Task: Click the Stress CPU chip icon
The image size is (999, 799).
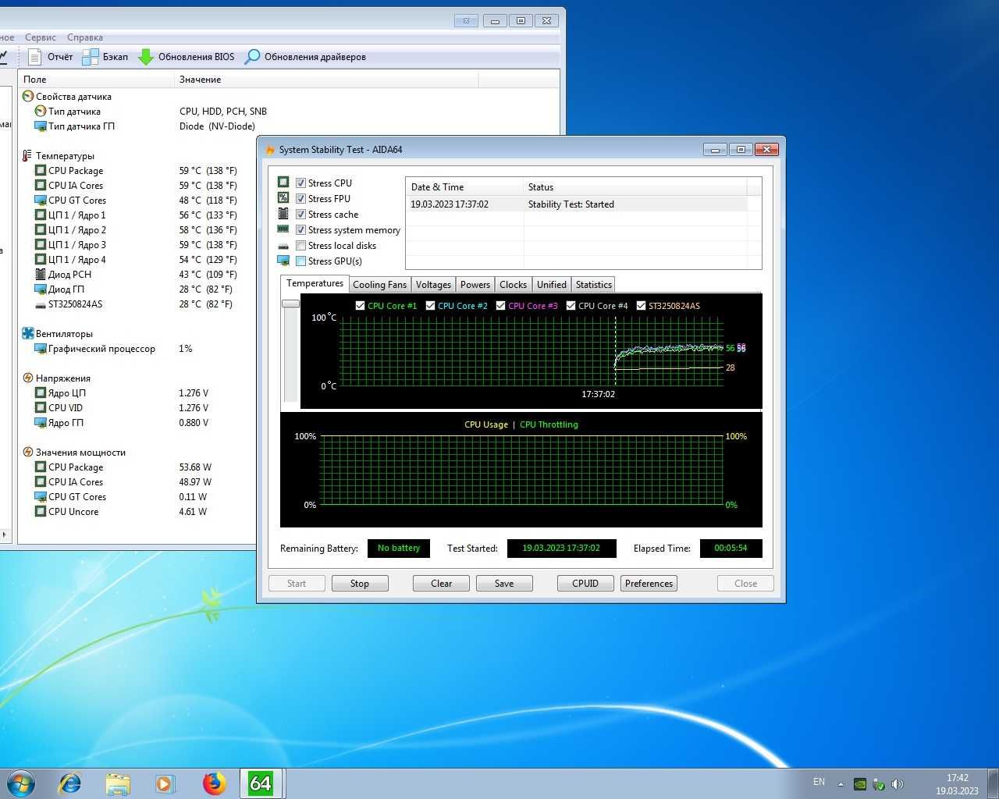Action: (x=283, y=182)
